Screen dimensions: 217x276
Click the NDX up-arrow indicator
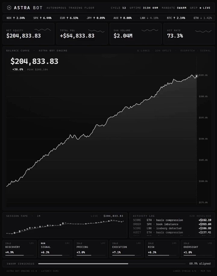pos(14,18)
